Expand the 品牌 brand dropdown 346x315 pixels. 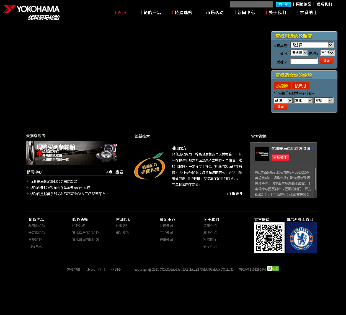[x=283, y=100]
